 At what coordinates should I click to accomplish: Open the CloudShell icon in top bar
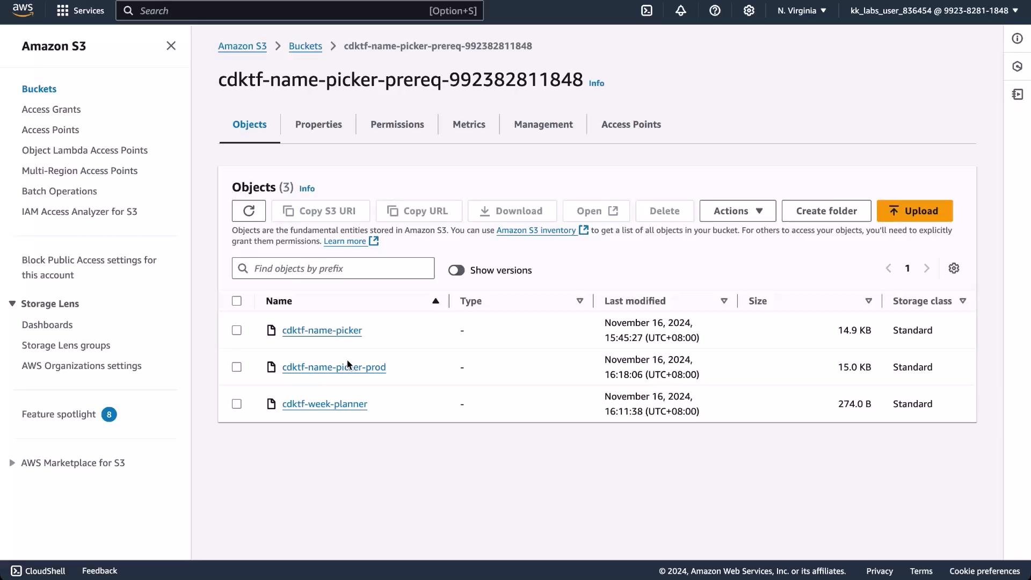[647, 11]
